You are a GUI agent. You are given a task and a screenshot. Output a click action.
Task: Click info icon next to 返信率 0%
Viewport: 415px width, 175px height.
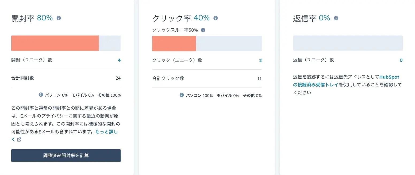(336, 18)
